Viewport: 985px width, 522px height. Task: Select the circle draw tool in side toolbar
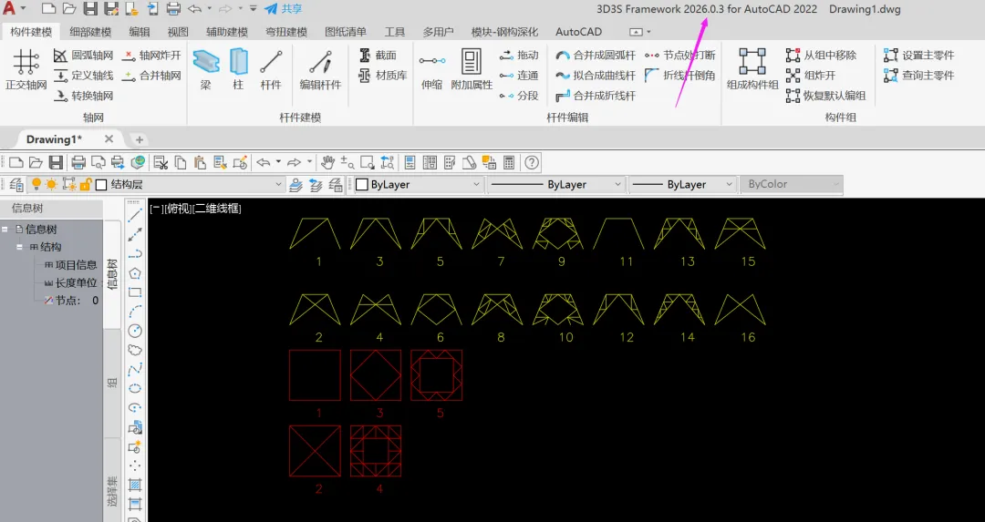point(134,331)
